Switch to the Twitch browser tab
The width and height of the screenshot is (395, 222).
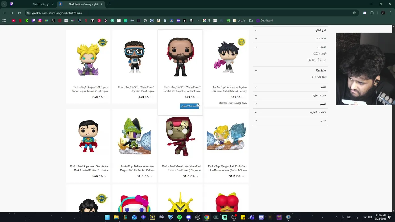click(32, 4)
